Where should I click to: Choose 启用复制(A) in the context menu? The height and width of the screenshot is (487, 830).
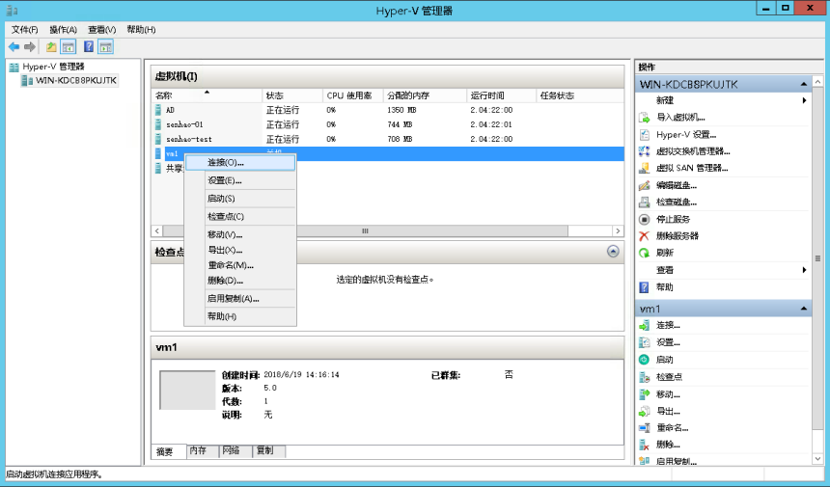coord(239,299)
